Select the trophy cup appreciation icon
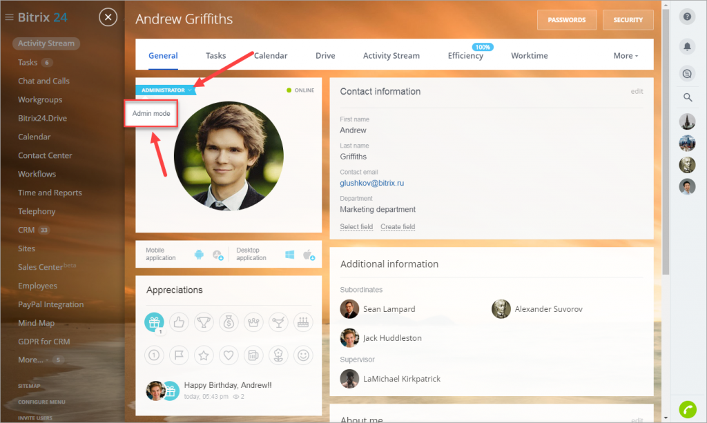Screen dimensions: 707x423 click(204, 322)
